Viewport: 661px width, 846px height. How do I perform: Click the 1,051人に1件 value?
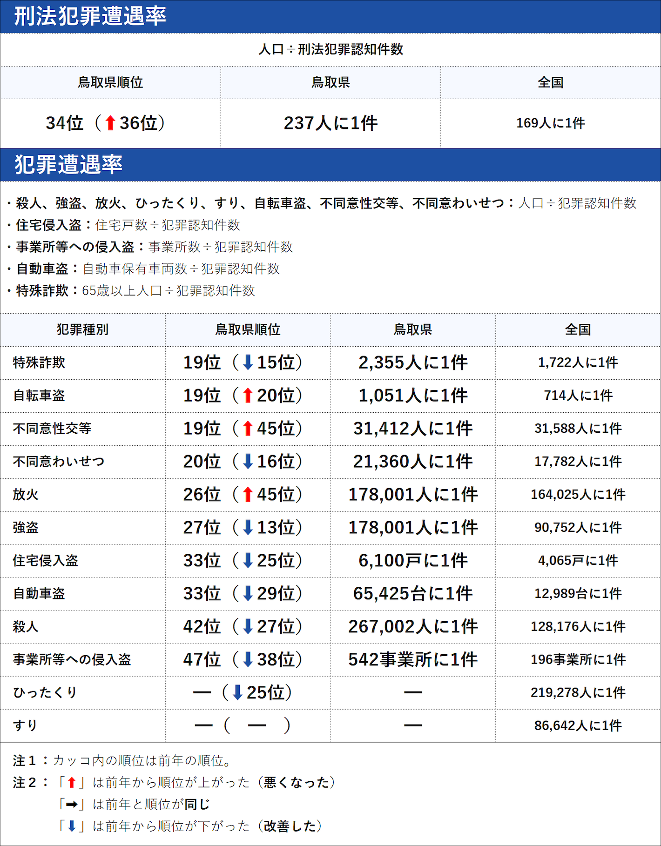click(x=413, y=396)
